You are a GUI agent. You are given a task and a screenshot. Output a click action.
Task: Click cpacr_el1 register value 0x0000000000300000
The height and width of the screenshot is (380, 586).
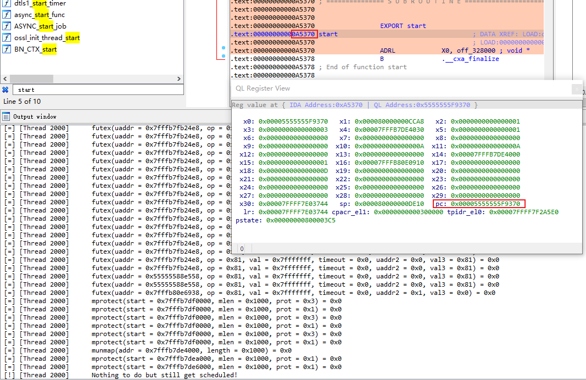[x=409, y=212]
